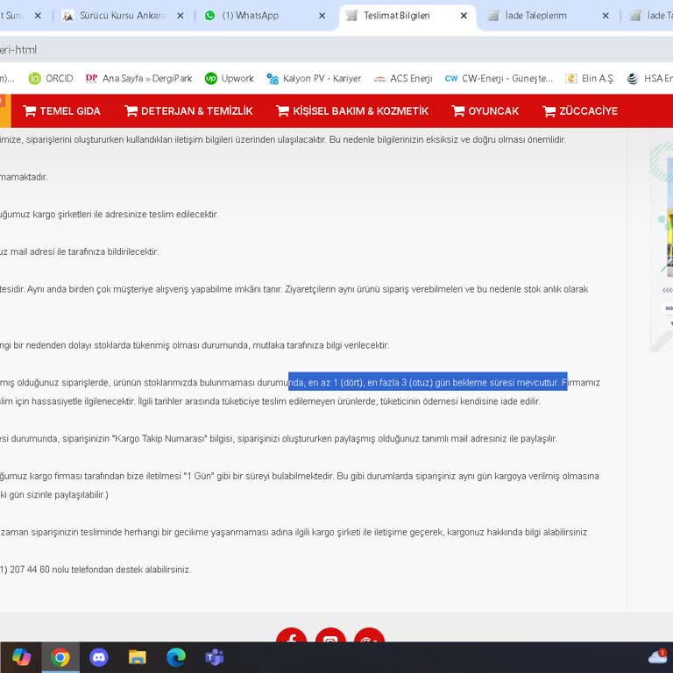Close the Teslimat Bilgileri tab
673x673 pixels.
(464, 16)
